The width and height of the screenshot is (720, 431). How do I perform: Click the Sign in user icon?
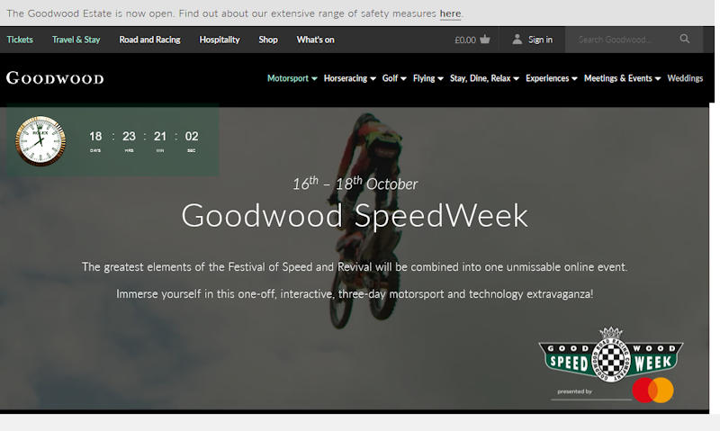(x=517, y=39)
